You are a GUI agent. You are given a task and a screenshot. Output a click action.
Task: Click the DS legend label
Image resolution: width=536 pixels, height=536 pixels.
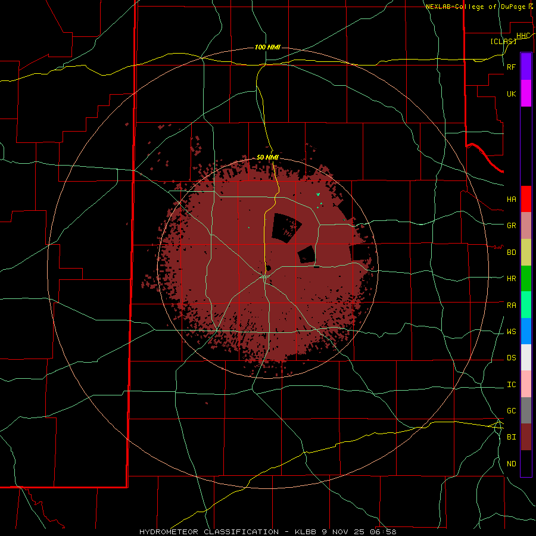(x=512, y=358)
